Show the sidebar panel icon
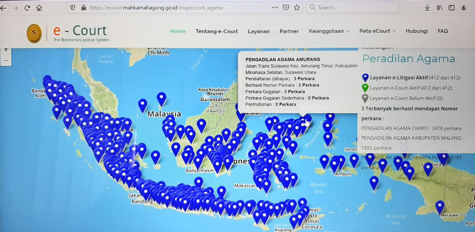The height and width of the screenshot is (232, 475). click(x=451, y=7)
